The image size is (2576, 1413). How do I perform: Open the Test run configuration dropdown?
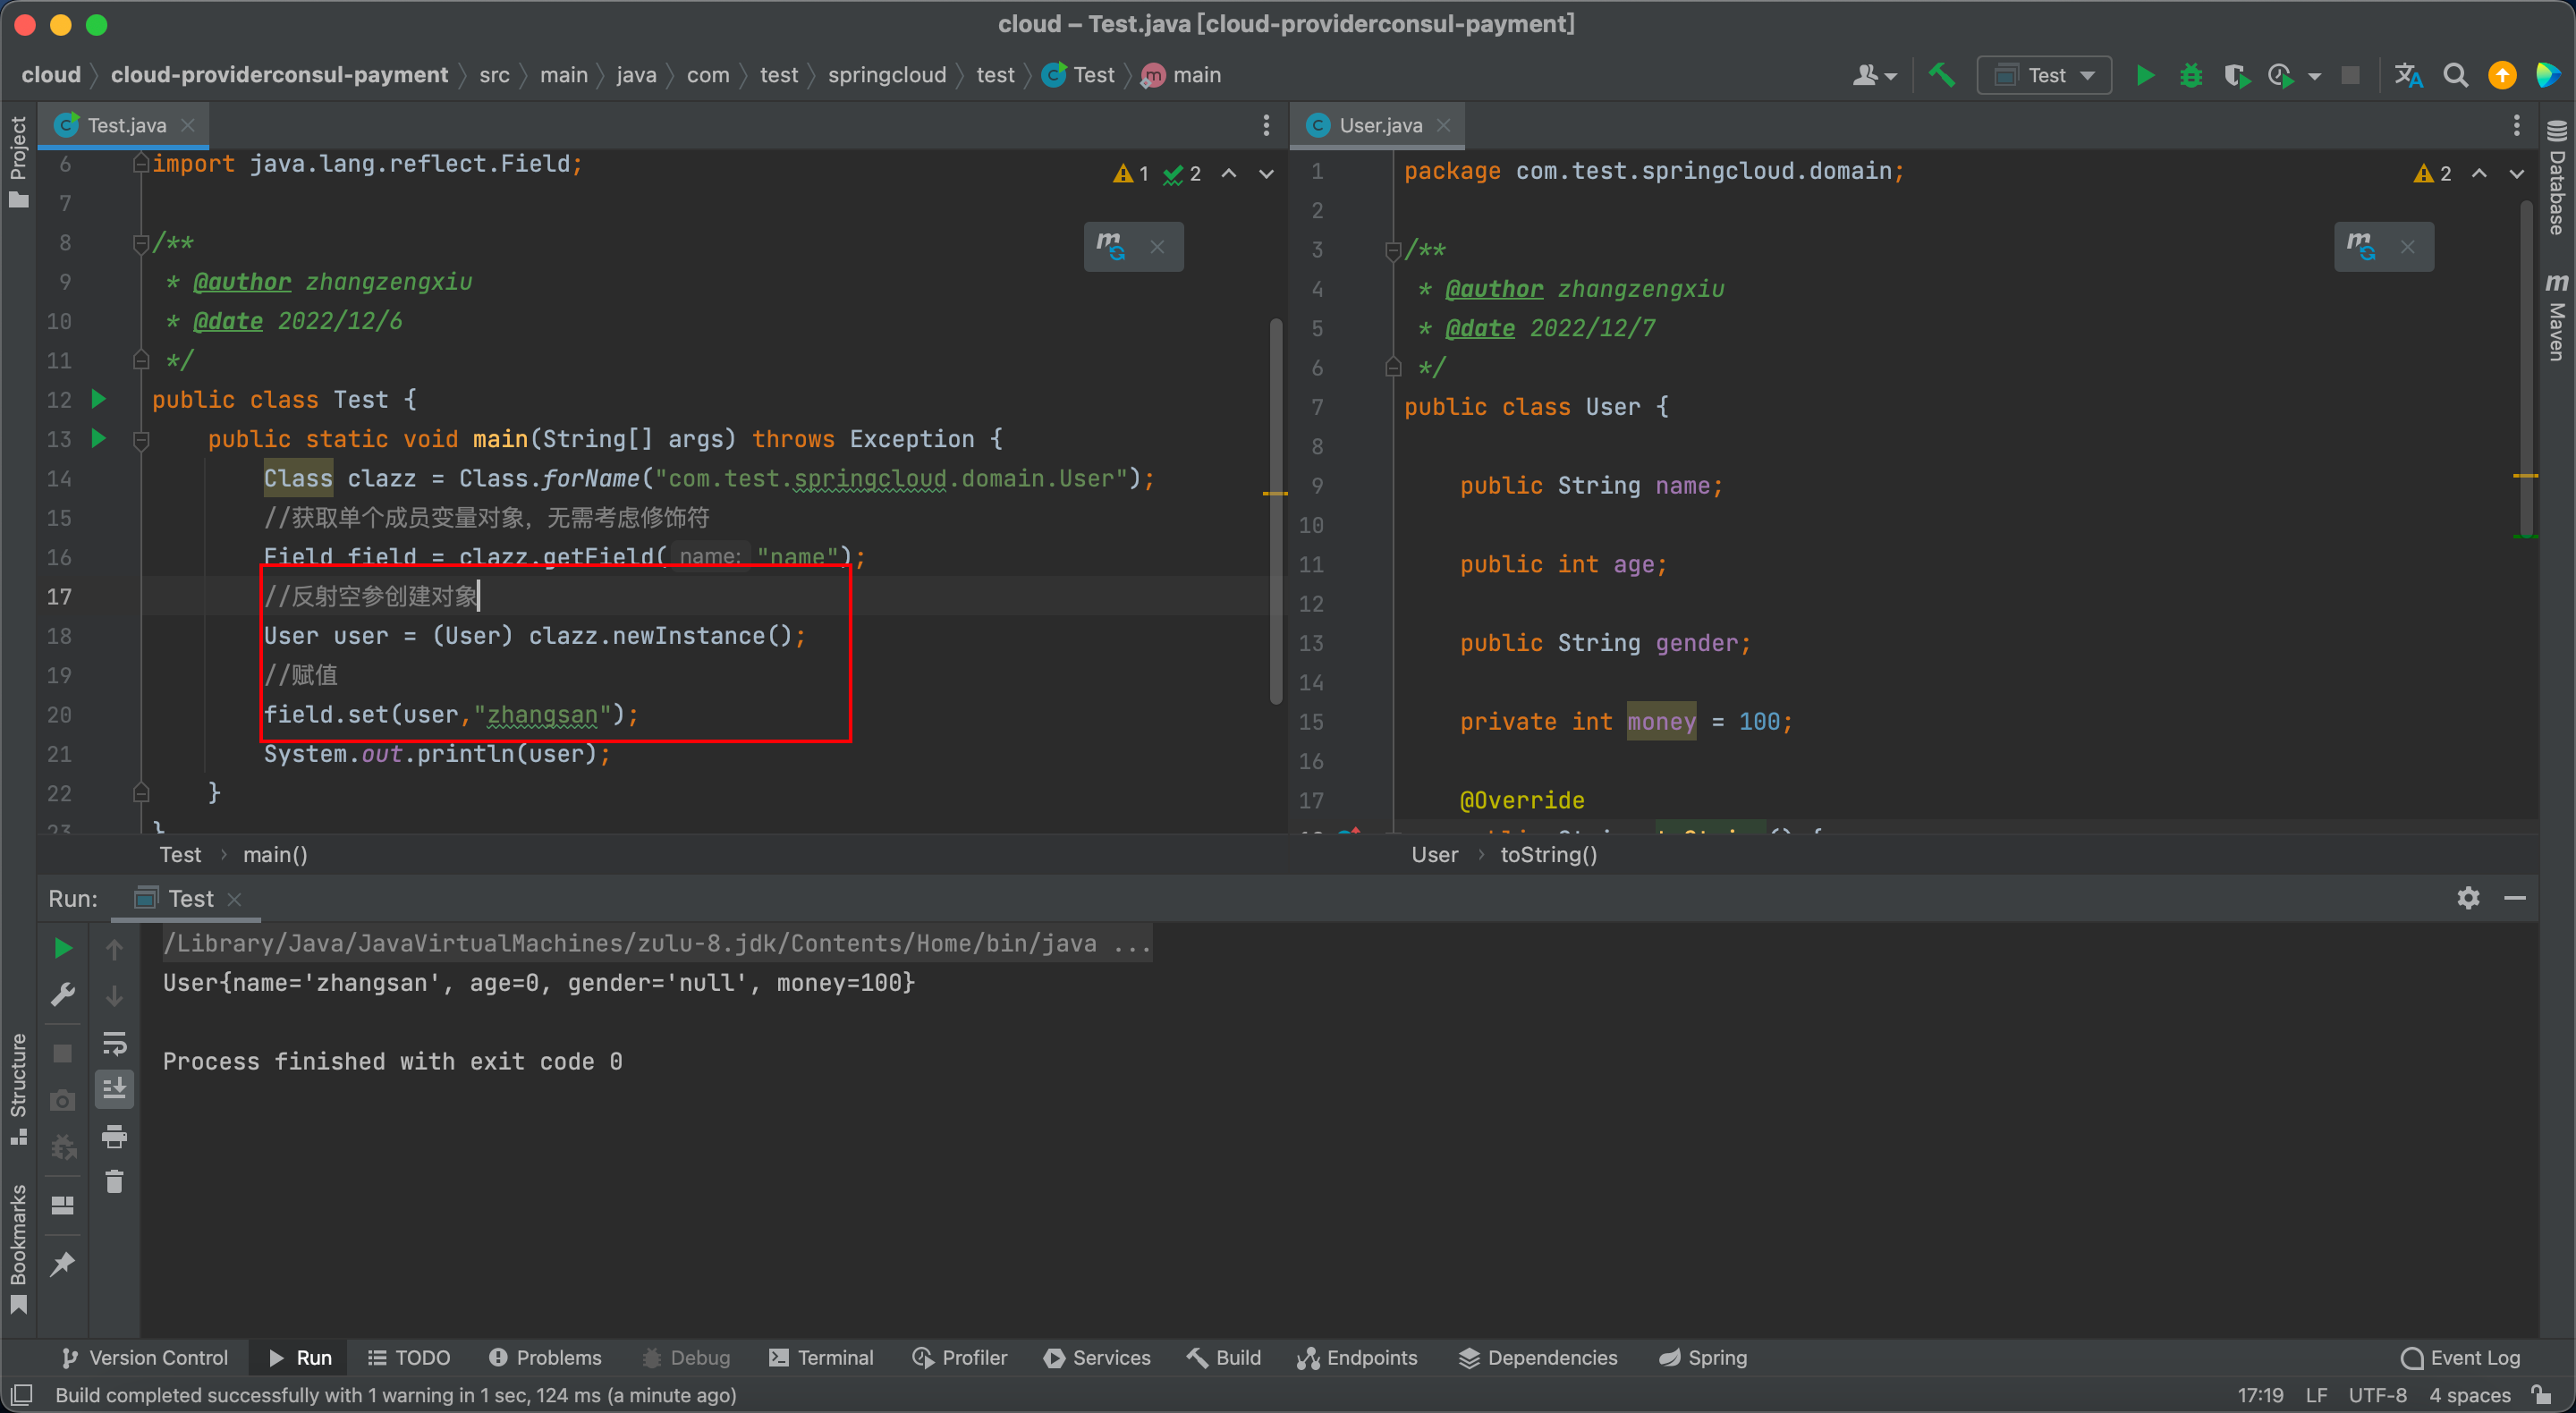click(2044, 75)
